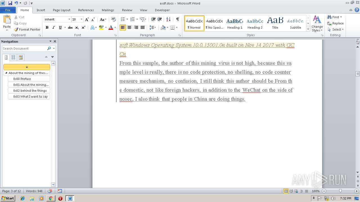This screenshot has height=202, width=360.
Task: Justify the paragraph text
Action: 143,27
